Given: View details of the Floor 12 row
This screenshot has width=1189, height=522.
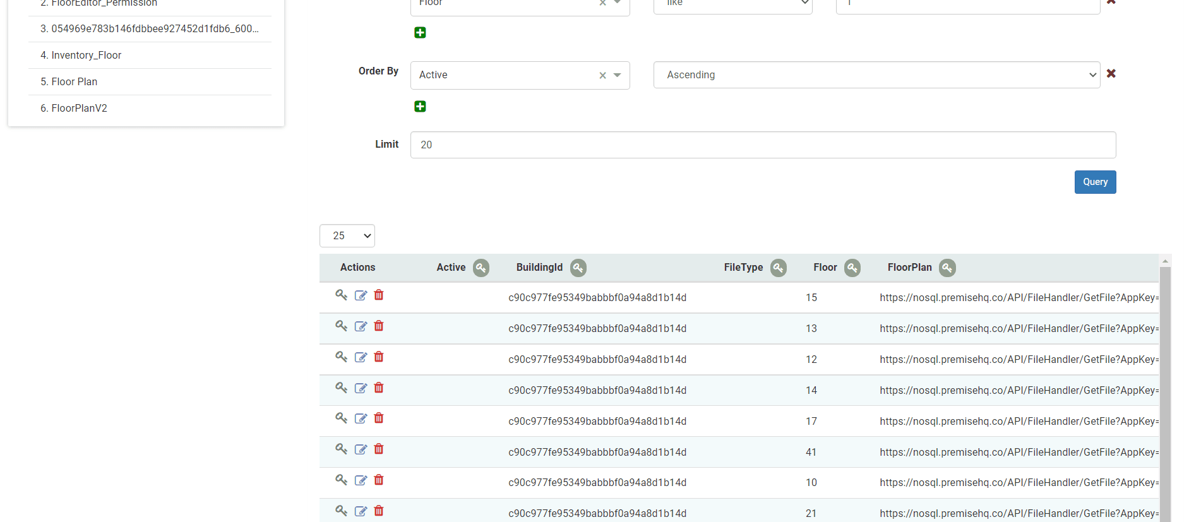Looking at the screenshot, I should [342, 357].
